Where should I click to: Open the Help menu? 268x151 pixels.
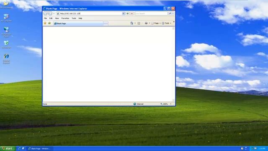pyautogui.click(x=80, y=18)
